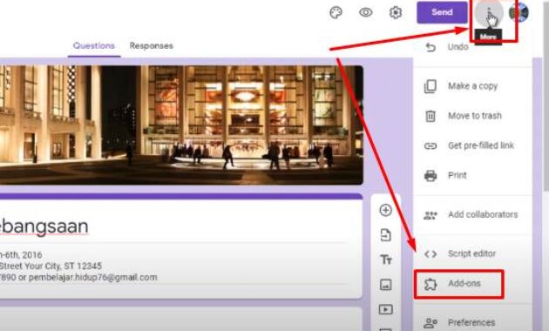Switch to the Questions tab
Screen dimensions: 549x331
pyautogui.click(x=94, y=46)
